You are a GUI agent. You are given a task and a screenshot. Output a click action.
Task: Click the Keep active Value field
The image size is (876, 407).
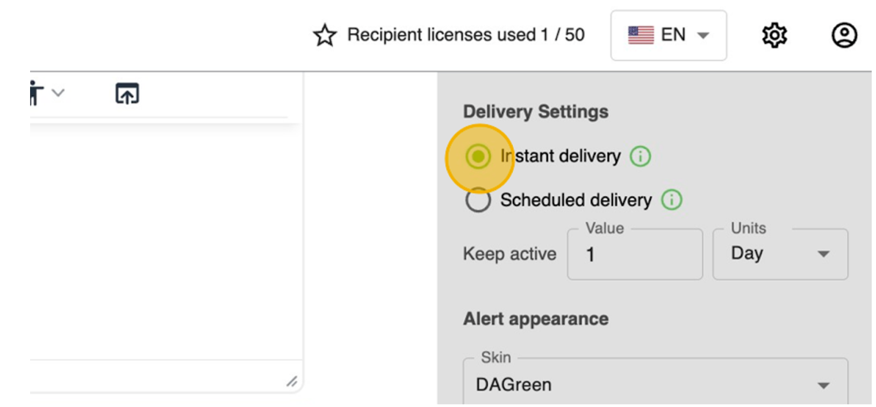(x=635, y=255)
